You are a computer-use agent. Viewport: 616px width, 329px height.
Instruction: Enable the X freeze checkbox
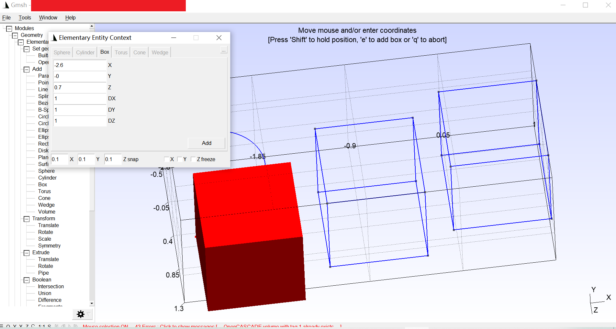click(x=166, y=159)
